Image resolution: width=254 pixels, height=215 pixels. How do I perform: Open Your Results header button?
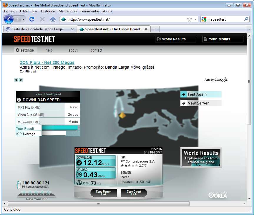coord(223,39)
